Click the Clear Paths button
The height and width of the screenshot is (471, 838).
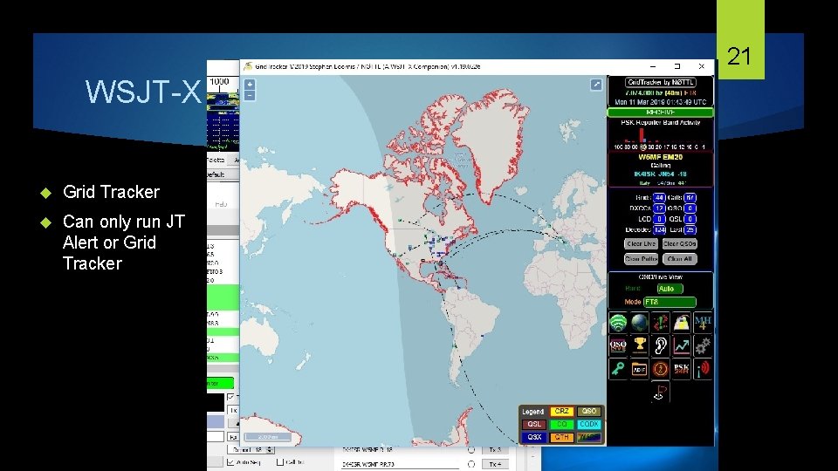(x=642, y=259)
